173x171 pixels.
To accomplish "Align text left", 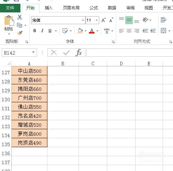I will (121, 31).
